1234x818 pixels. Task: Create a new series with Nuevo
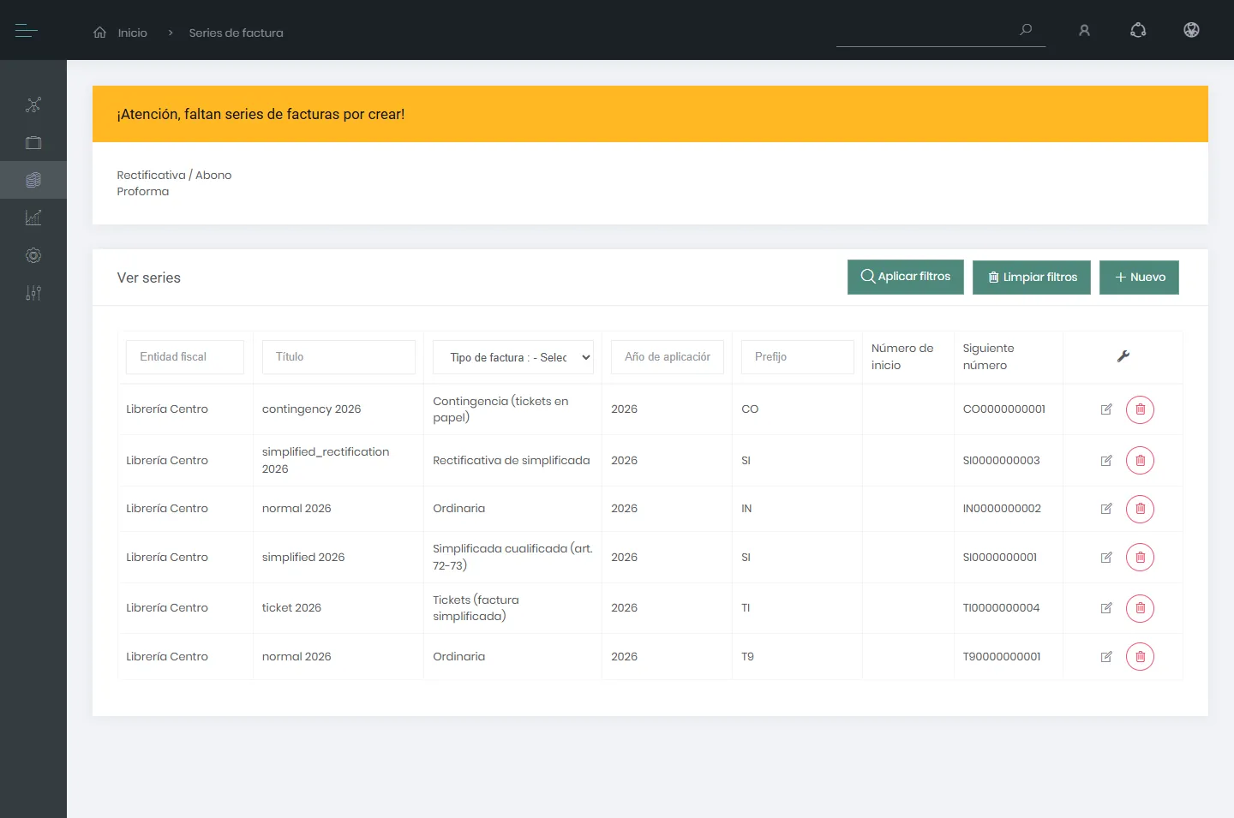(1139, 278)
